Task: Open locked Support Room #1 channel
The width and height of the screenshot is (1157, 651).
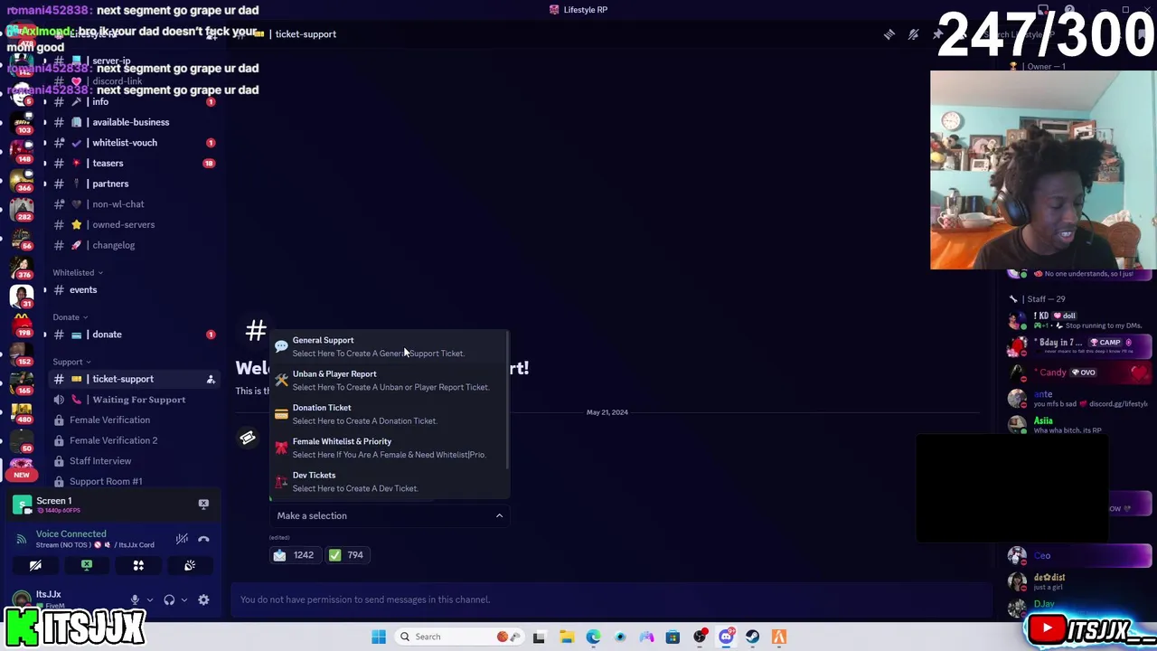Action: click(133, 481)
